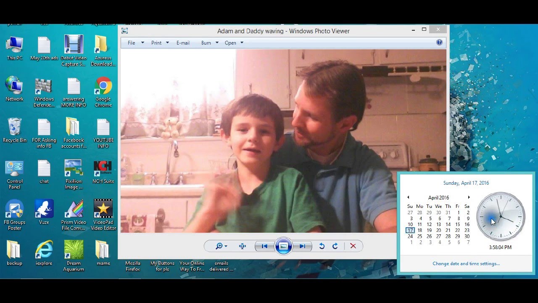Go to the next photo
The image size is (538, 303).
tap(302, 246)
